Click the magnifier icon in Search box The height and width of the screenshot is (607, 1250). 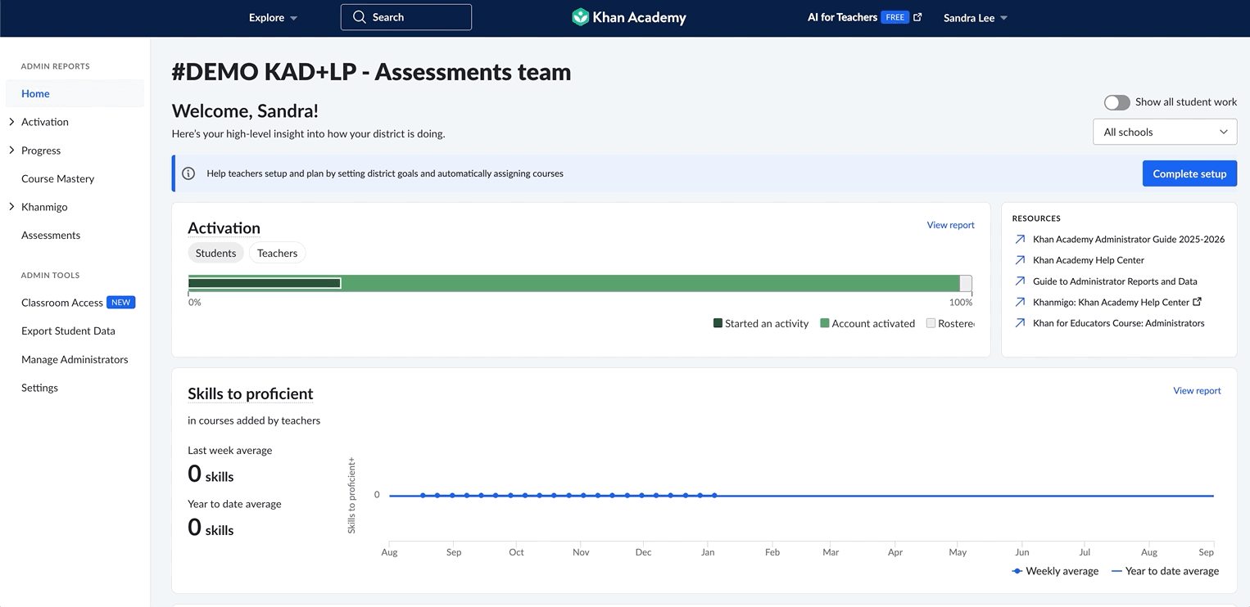point(359,17)
